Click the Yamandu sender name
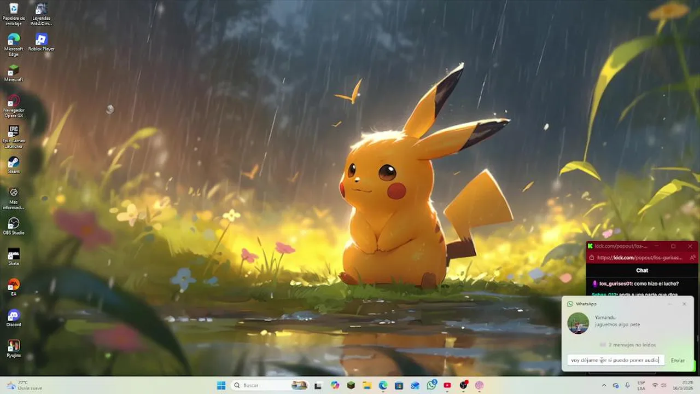700x394 pixels. [x=605, y=317]
